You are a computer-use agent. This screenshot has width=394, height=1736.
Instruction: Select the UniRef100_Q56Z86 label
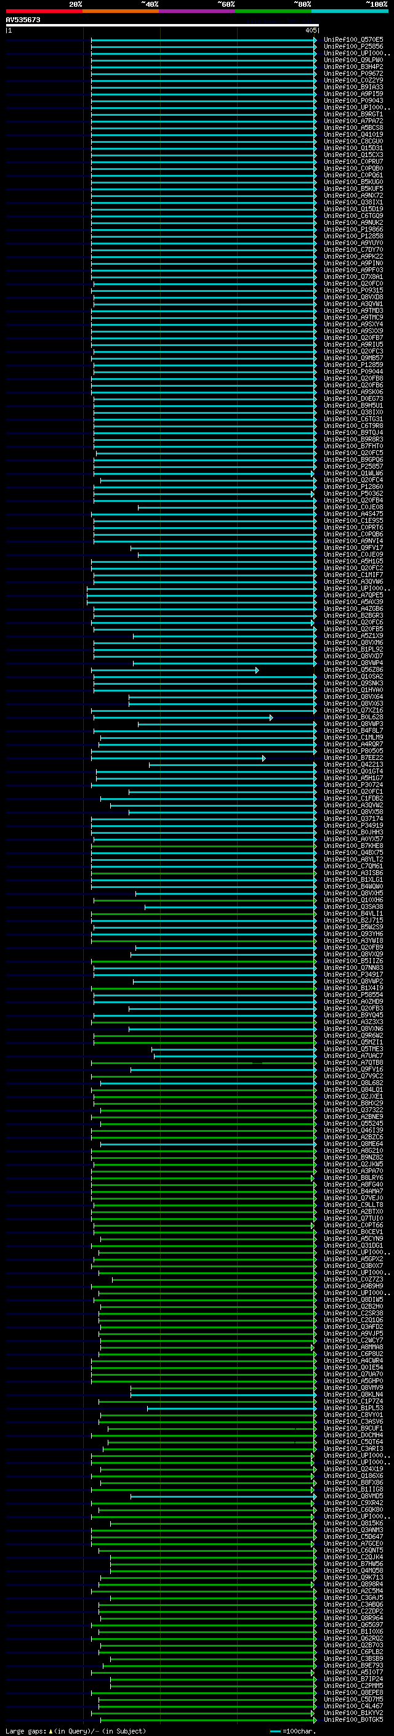point(353,670)
